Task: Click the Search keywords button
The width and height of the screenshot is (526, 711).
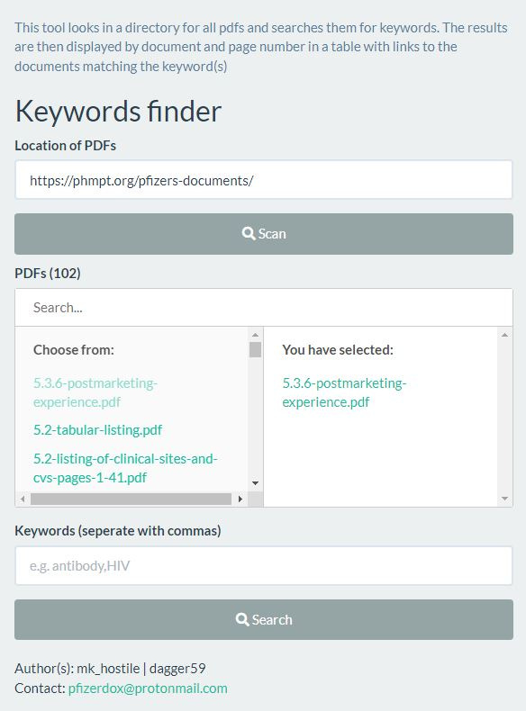Action: 264,619
